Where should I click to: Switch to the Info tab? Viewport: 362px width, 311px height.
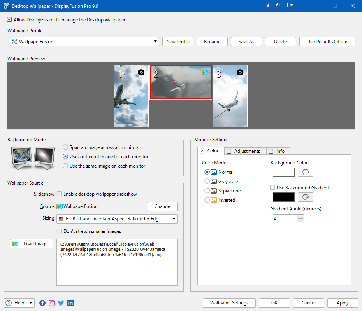(x=278, y=151)
